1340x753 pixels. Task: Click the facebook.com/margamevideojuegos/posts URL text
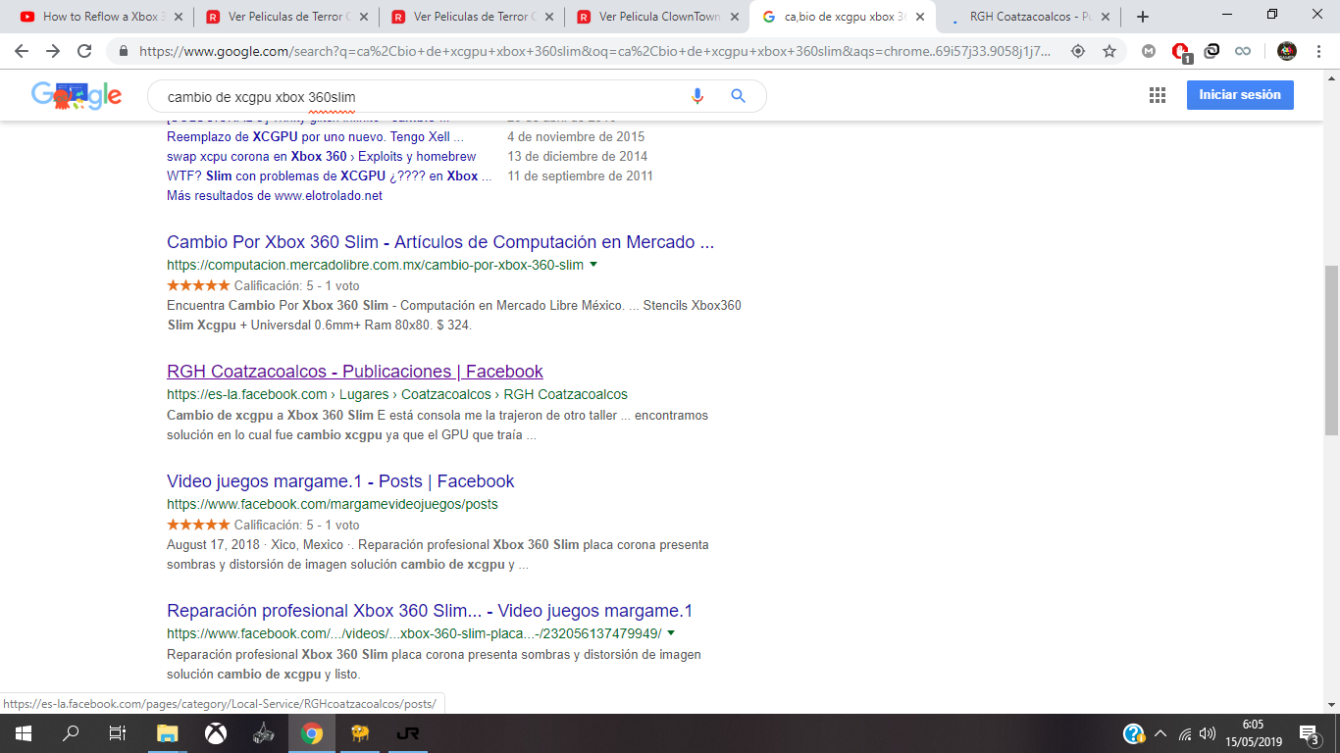(333, 504)
